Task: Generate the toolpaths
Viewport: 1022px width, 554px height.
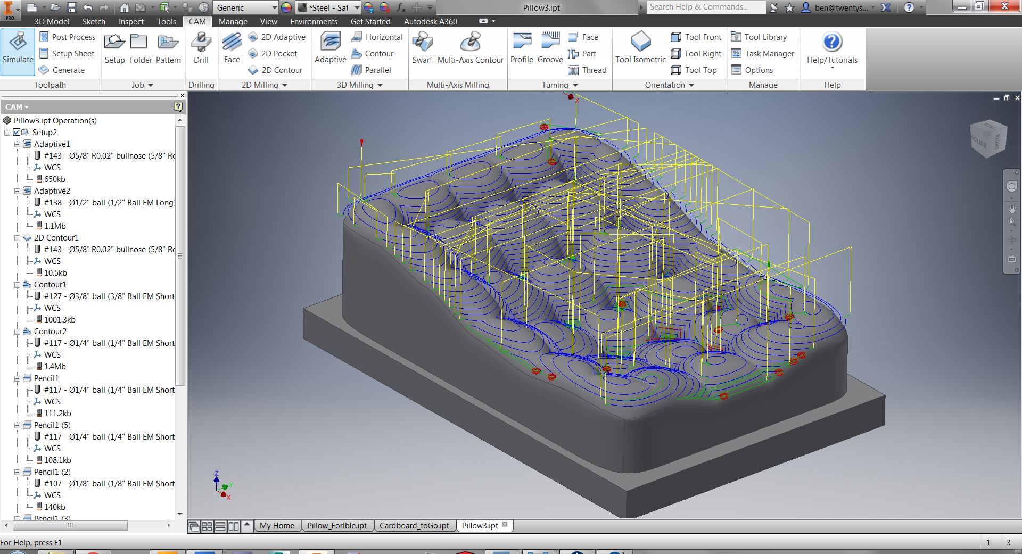Action: tap(62, 70)
